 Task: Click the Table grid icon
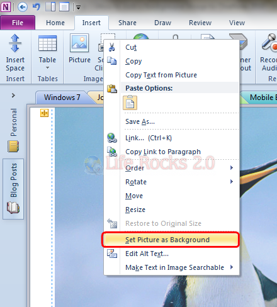[47, 43]
